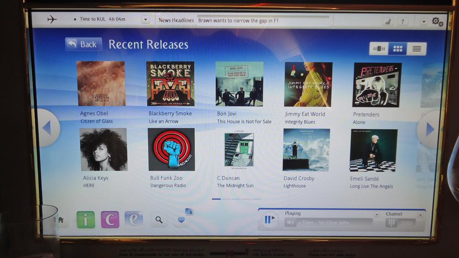
Task: Click the channel number field
Action: (407, 223)
